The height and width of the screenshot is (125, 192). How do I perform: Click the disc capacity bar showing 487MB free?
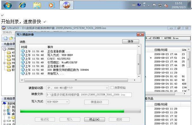click(x=168, y=38)
